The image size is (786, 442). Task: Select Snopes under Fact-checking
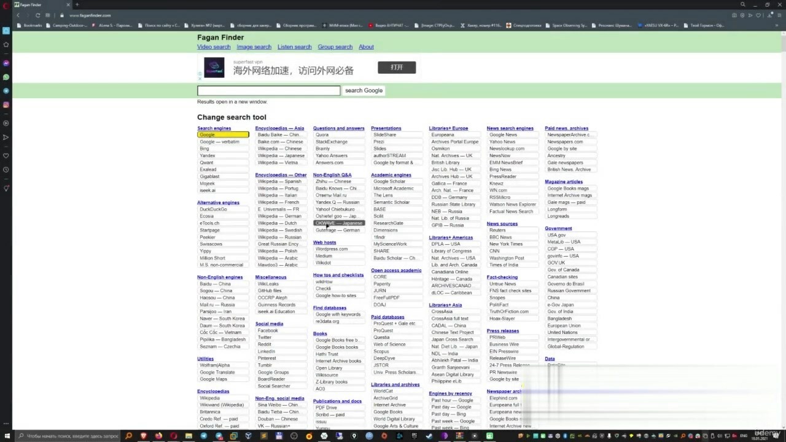(513, 297)
